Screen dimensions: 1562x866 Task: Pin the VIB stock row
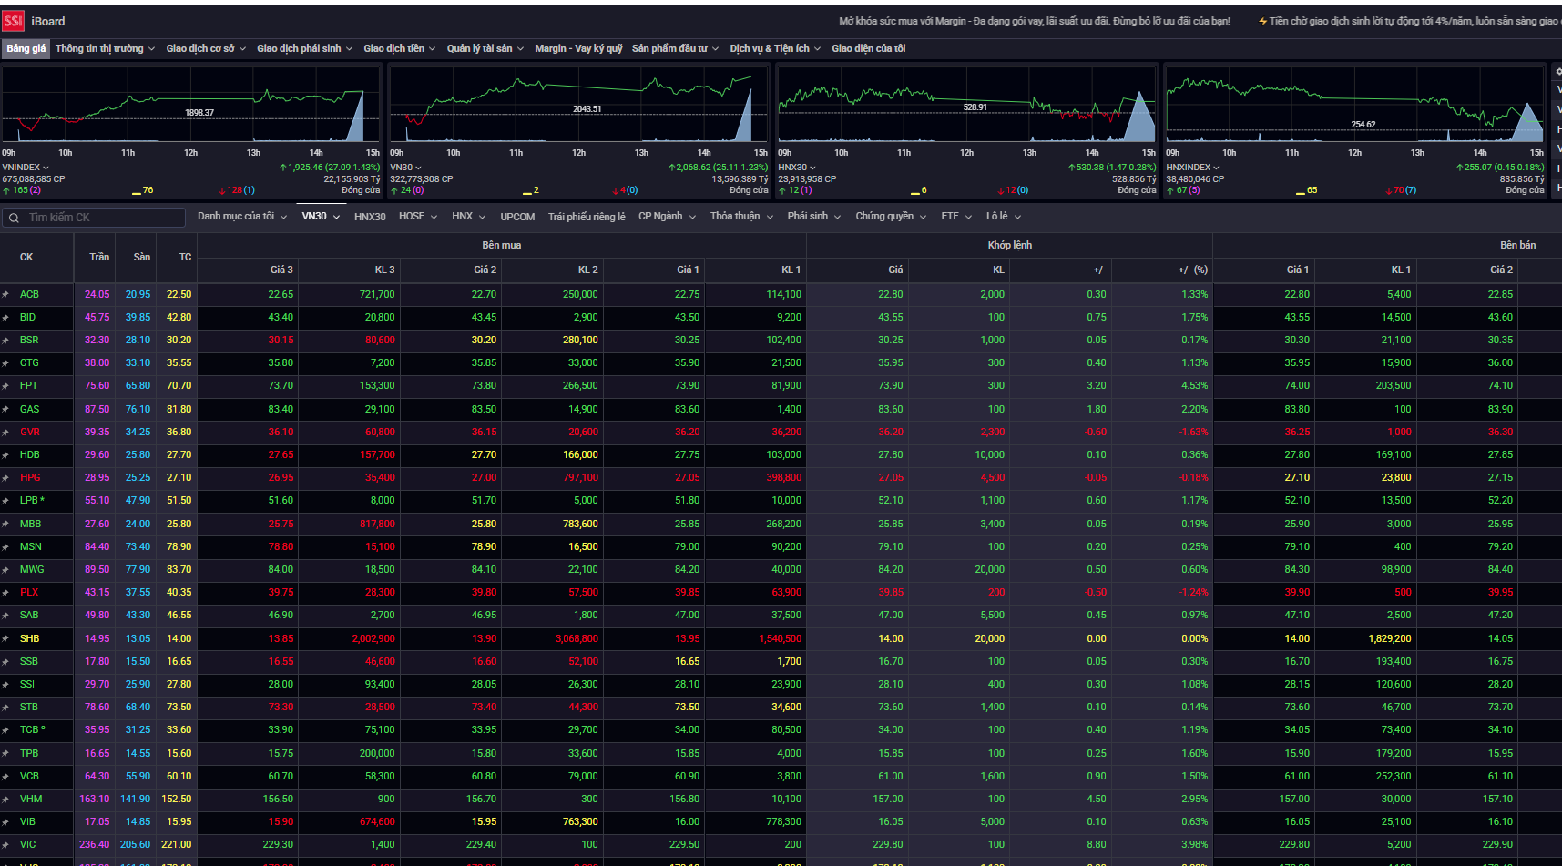(5, 822)
